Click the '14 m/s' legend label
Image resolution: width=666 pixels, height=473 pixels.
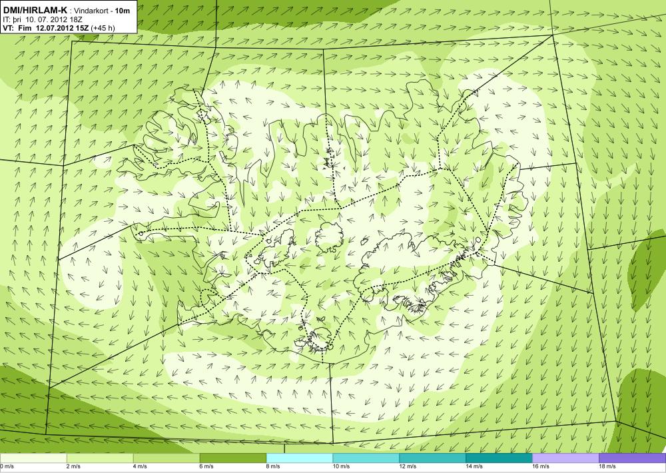click(x=474, y=466)
